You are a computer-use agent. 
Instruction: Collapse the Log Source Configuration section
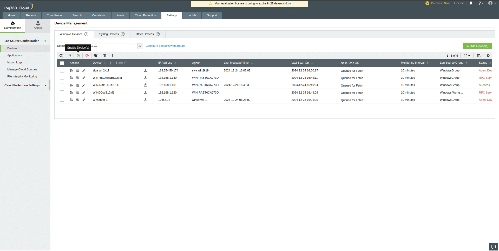(45, 41)
